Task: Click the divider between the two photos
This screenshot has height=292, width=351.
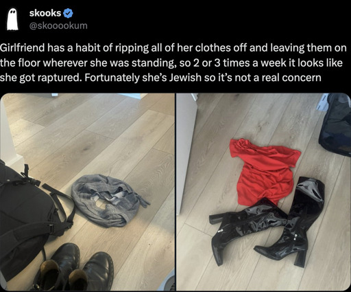Action: 175,192
